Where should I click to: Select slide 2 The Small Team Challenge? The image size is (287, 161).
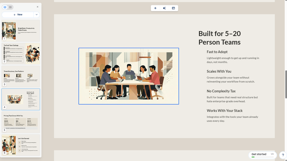(x=21, y=53)
